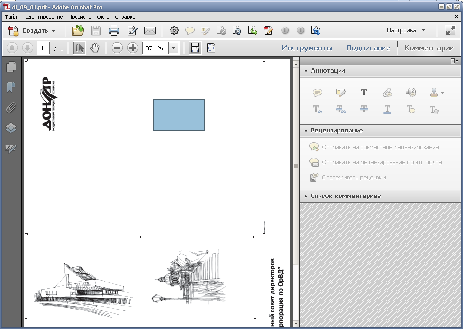Click the Создать button
This screenshot has height=329, width=463.
(x=32, y=31)
